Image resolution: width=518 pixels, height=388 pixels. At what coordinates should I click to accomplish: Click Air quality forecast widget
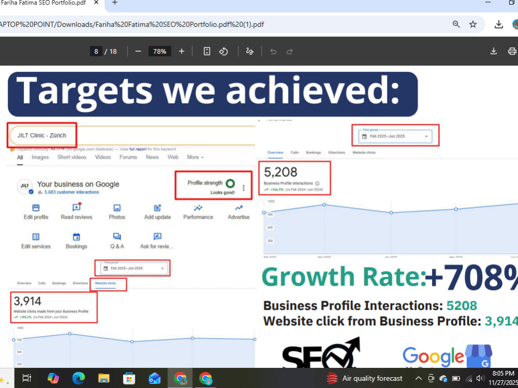[364, 378]
